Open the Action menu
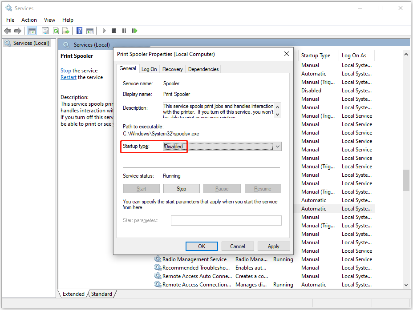413x310 pixels. [29, 20]
